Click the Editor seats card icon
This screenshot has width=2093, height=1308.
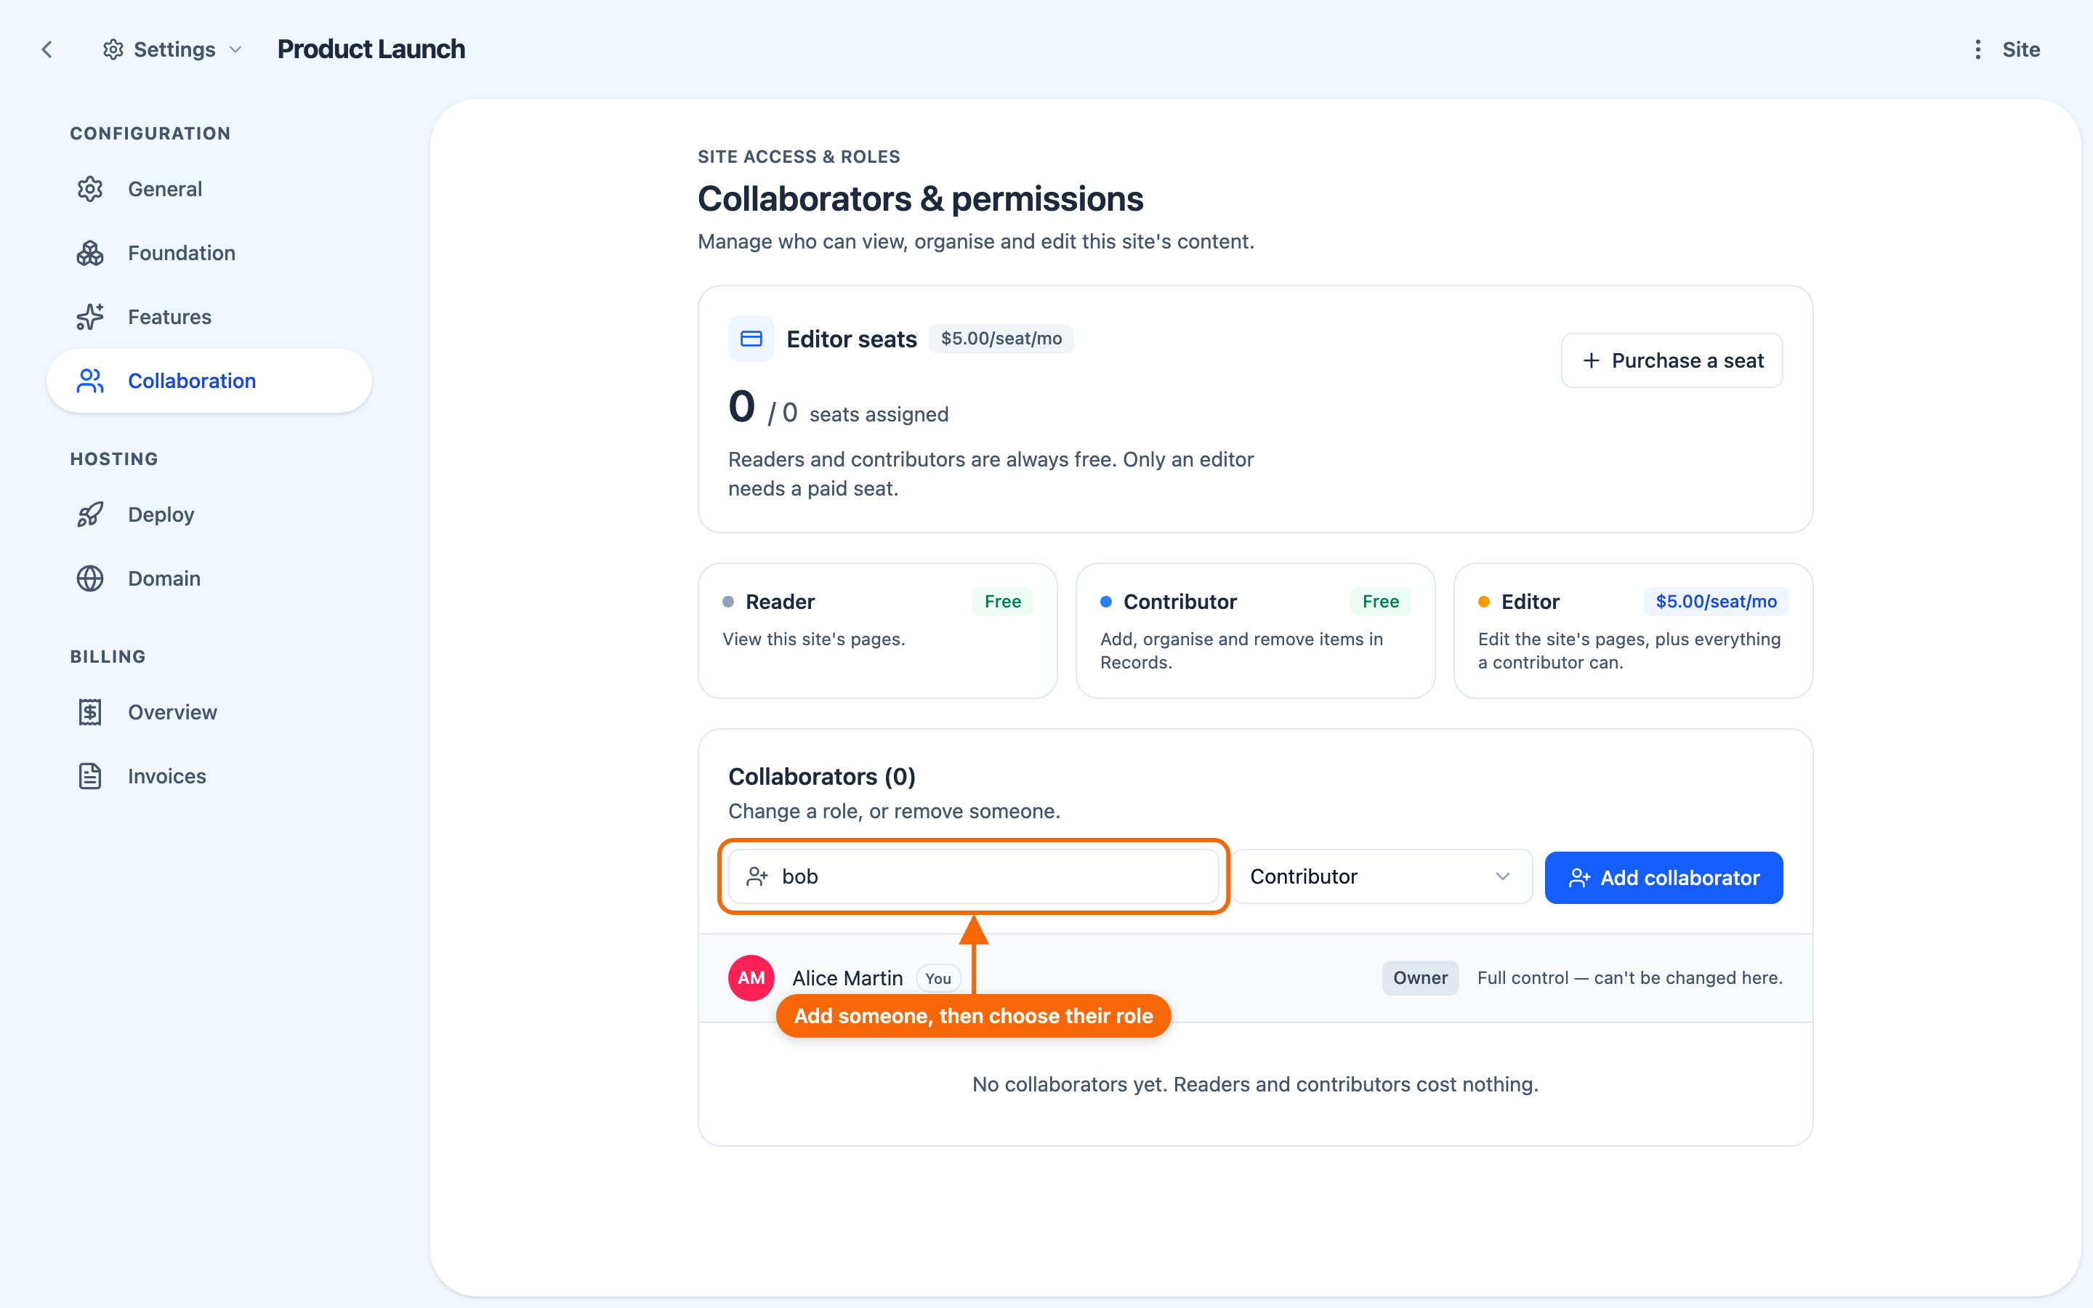point(751,338)
